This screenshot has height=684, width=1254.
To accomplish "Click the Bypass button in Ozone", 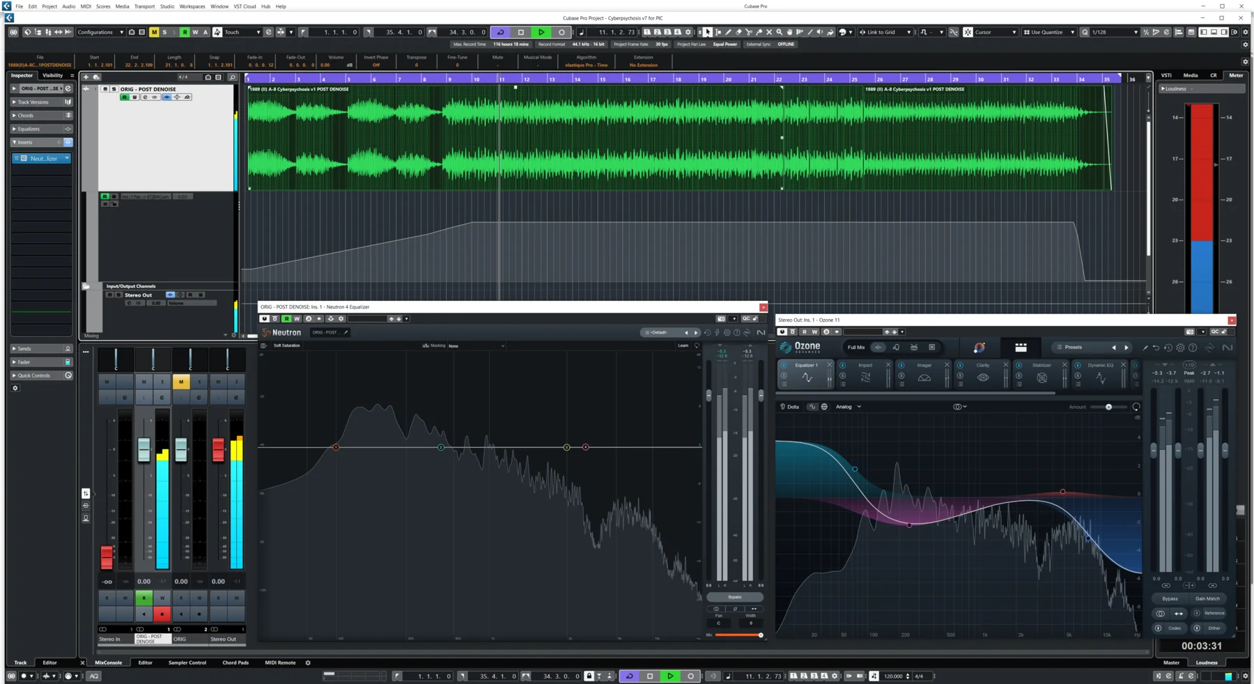I will click(1170, 598).
